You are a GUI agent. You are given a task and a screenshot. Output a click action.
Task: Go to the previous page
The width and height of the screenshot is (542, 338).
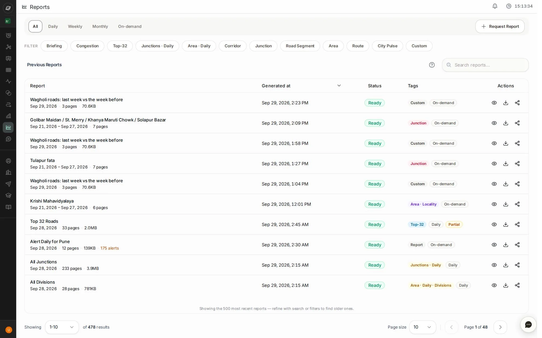(x=451, y=327)
